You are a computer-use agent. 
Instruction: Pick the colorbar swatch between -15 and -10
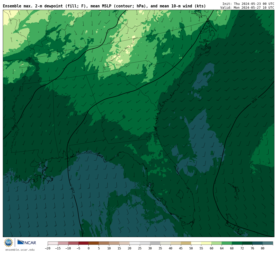click(x=63, y=243)
